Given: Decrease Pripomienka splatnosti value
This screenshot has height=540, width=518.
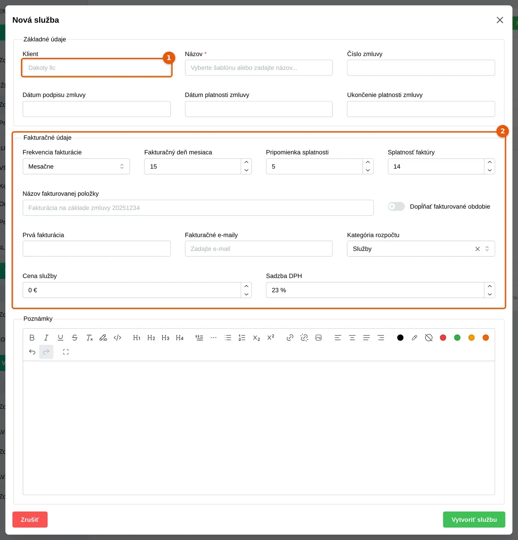Looking at the screenshot, I should click(368, 170).
